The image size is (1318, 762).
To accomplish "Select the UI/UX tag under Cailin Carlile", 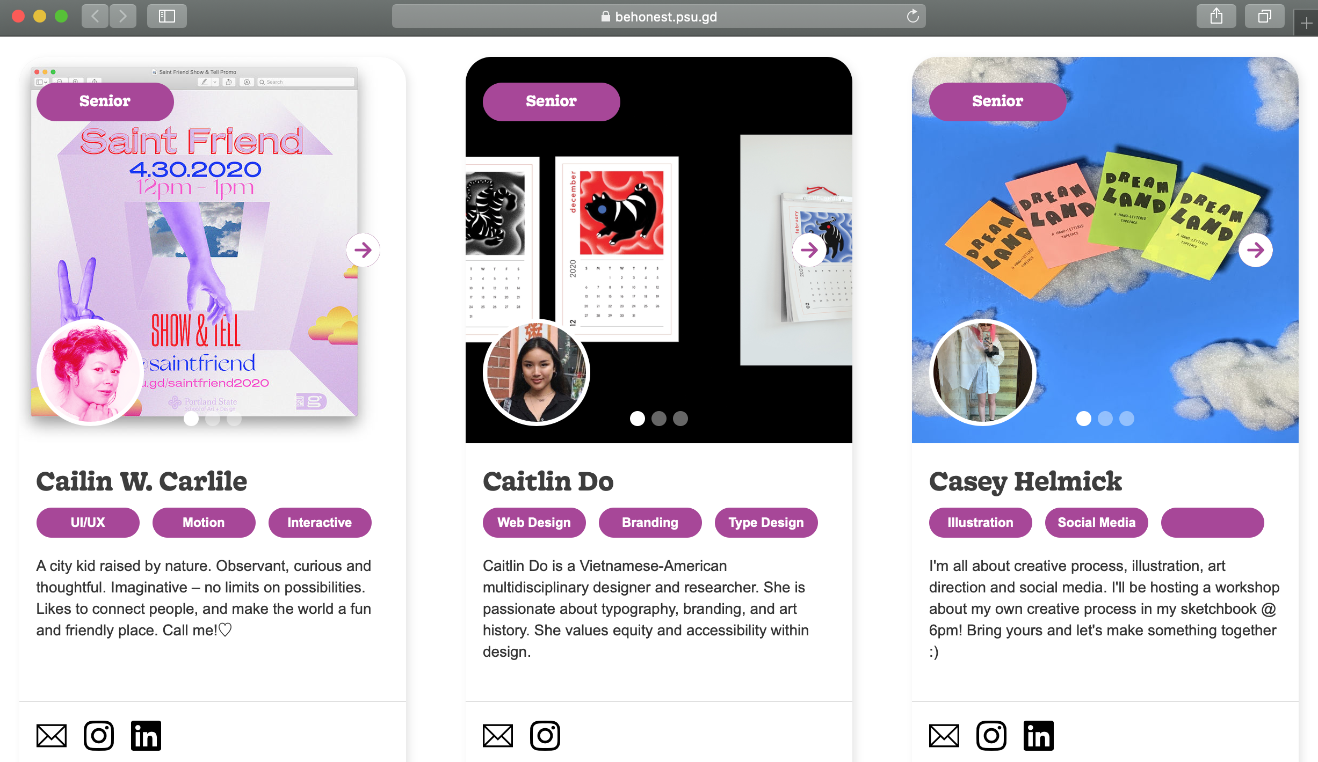I will coord(88,523).
